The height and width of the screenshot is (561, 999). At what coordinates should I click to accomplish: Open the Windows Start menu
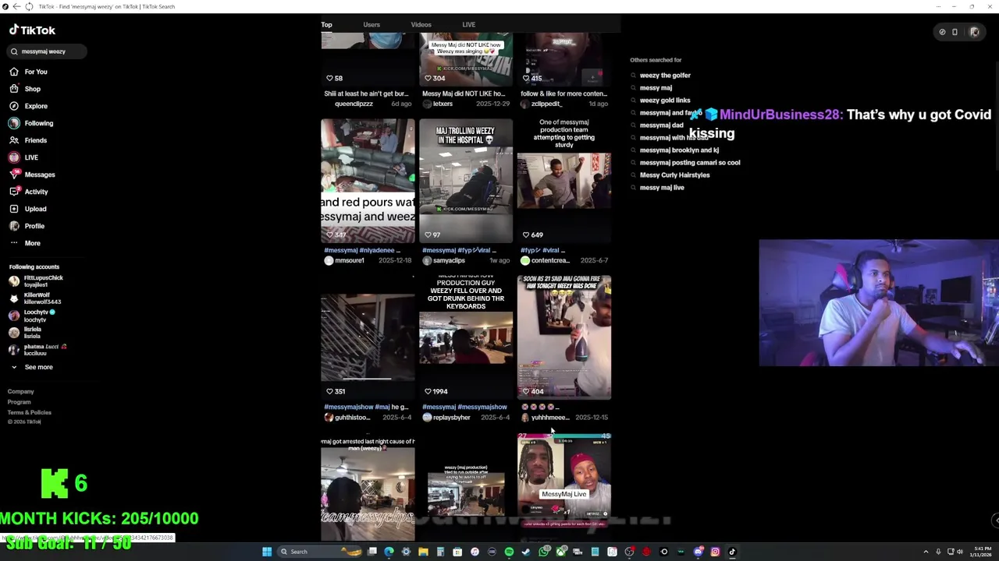(267, 552)
